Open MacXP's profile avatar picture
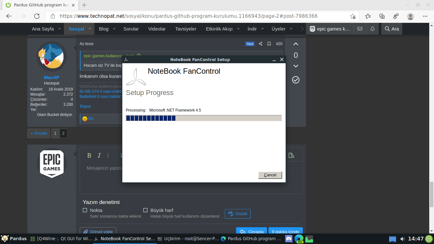The height and width of the screenshot is (244, 434). point(51,57)
